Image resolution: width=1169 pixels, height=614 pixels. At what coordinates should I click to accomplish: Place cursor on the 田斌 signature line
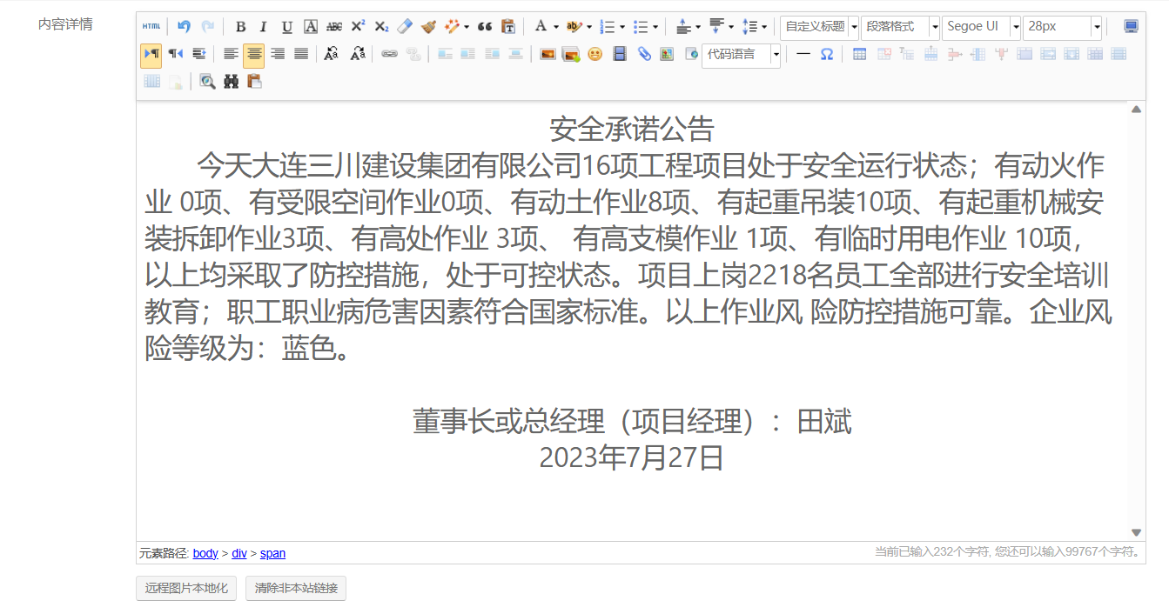tap(632, 421)
